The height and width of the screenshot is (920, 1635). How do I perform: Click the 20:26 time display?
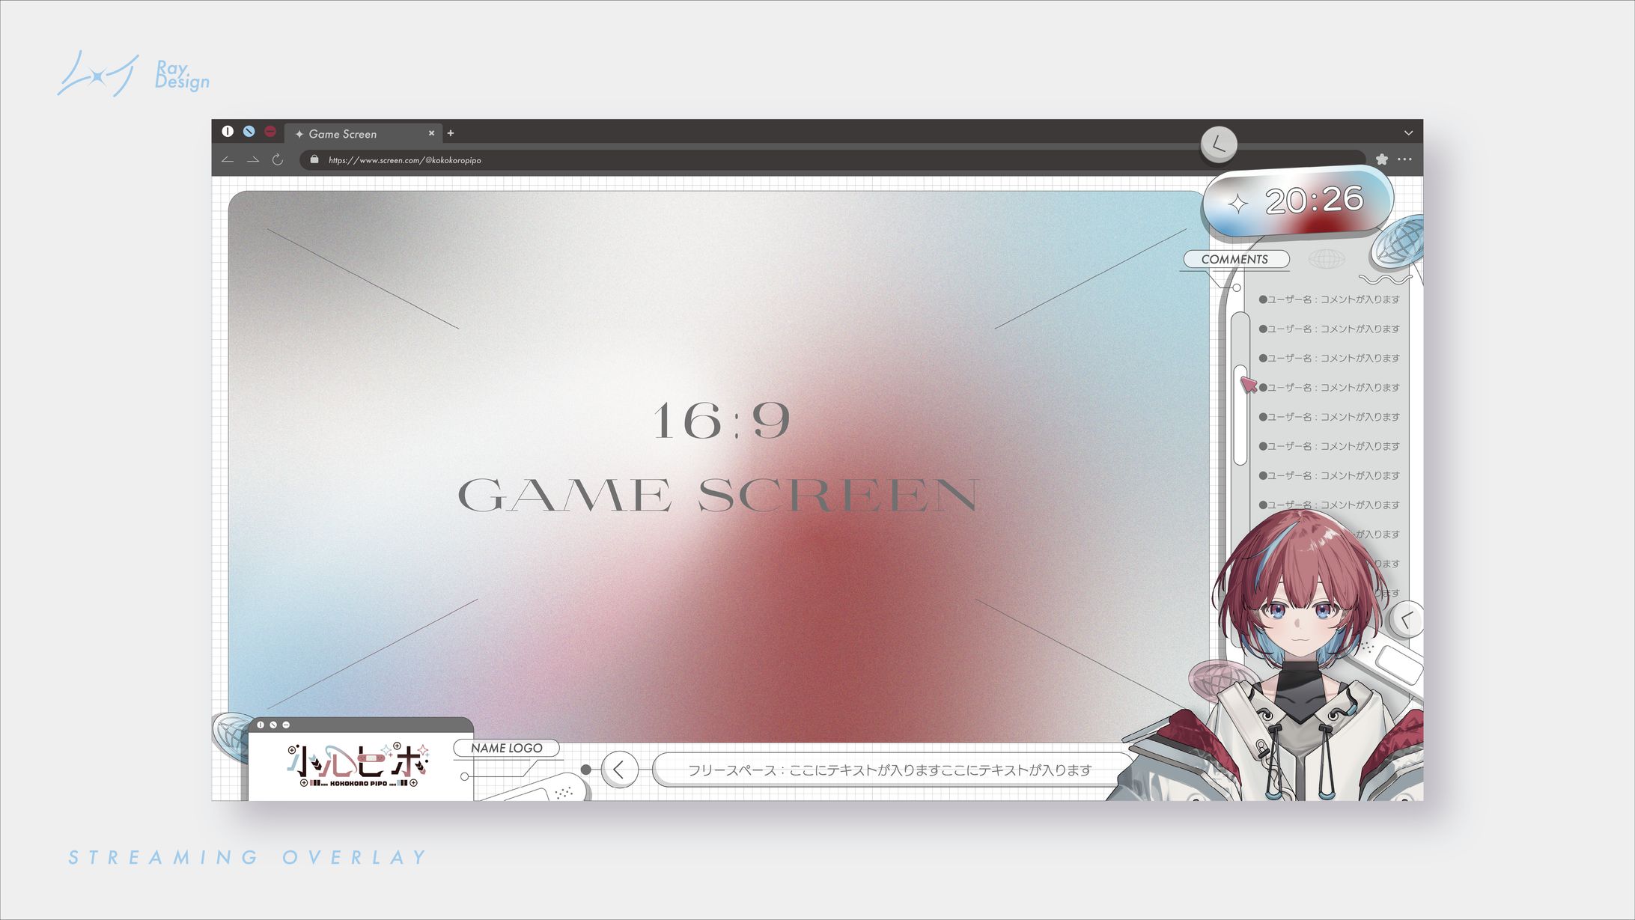pyautogui.click(x=1314, y=201)
